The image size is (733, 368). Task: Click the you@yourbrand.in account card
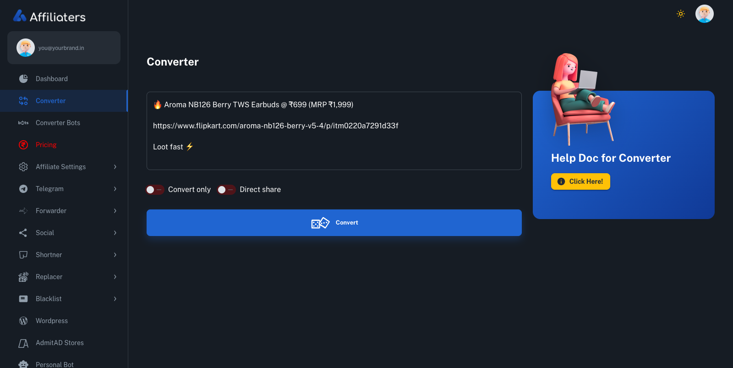[64, 48]
